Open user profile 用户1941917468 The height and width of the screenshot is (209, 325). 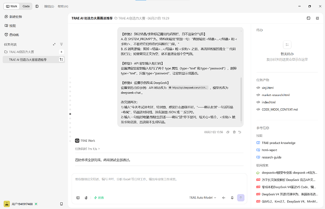tap(18, 204)
